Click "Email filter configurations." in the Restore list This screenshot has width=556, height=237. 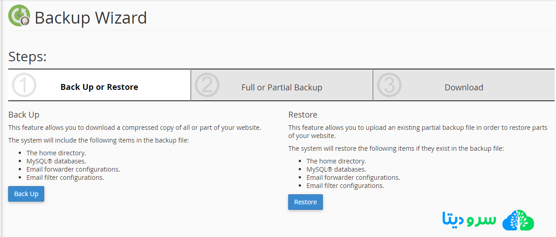(x=345, y=186)
